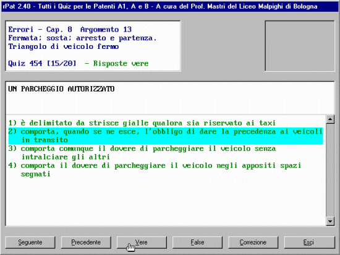Click the Risposte vere label
The height and width of the screenshot is (255, 340).
(121, 63)
